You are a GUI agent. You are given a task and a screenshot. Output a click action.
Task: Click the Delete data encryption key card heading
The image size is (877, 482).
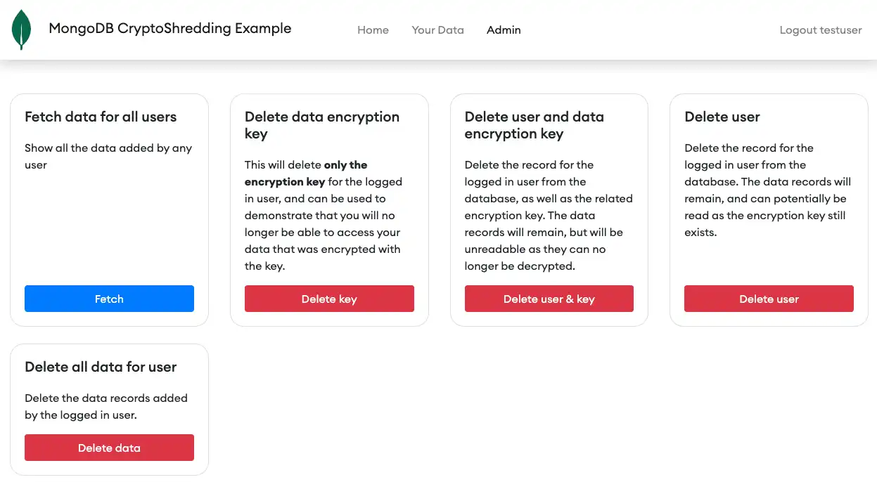[321, 125]
